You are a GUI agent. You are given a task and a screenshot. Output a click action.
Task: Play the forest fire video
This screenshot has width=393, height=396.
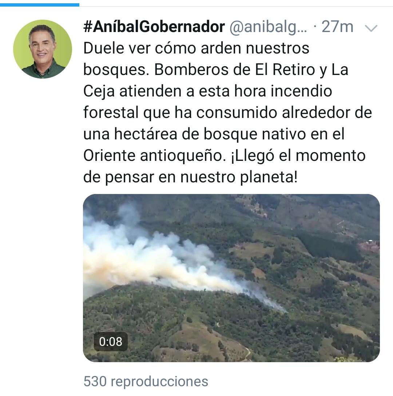(x=231, y=278)
